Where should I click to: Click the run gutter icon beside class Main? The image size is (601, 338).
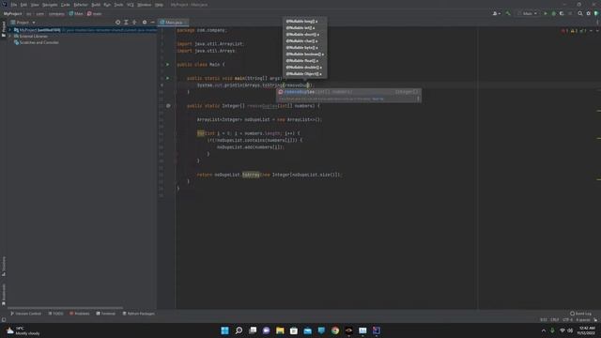[167, 65]
